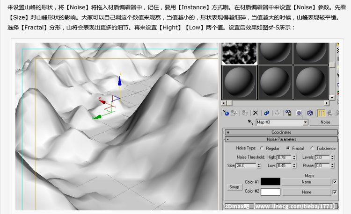Click Material ID Channel 0 icon

[x=300, y=113]
